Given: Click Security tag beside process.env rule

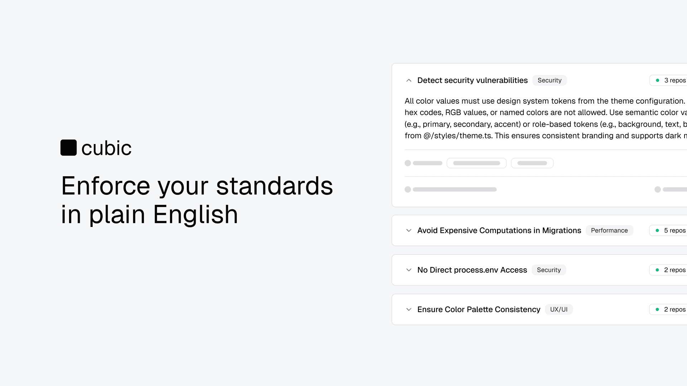Looking at the screenshot, I should (549, 270).
